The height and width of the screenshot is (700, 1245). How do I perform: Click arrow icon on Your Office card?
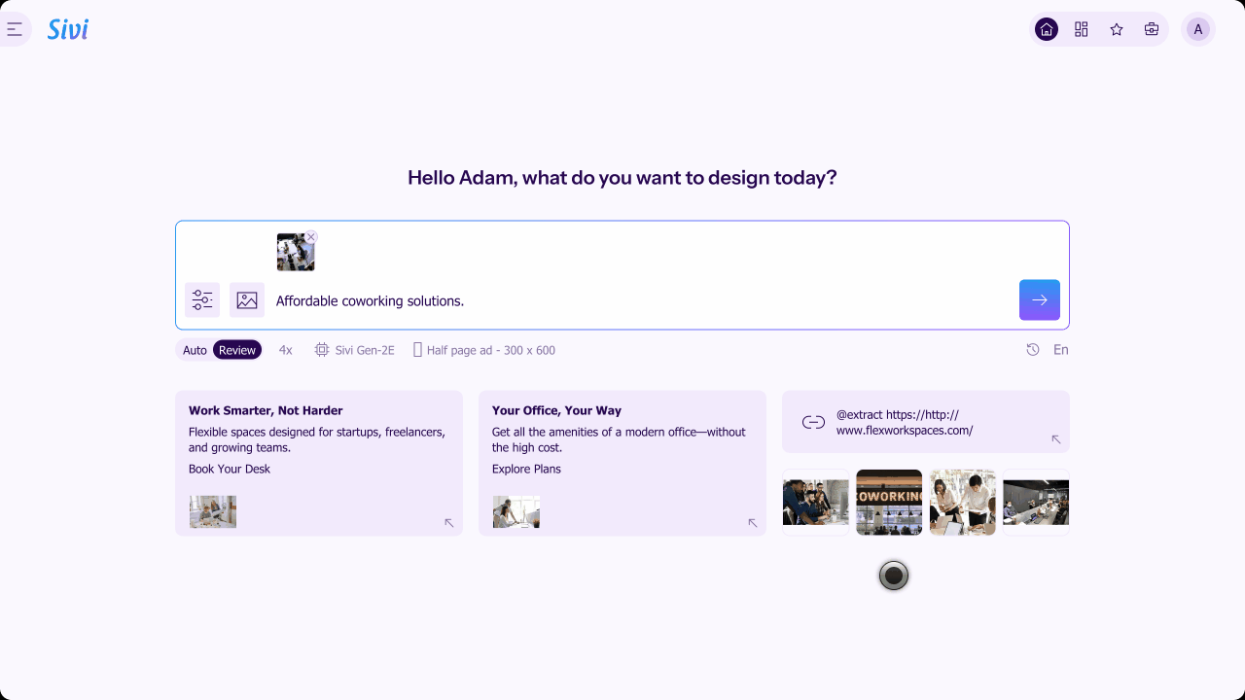click(753, 523)
